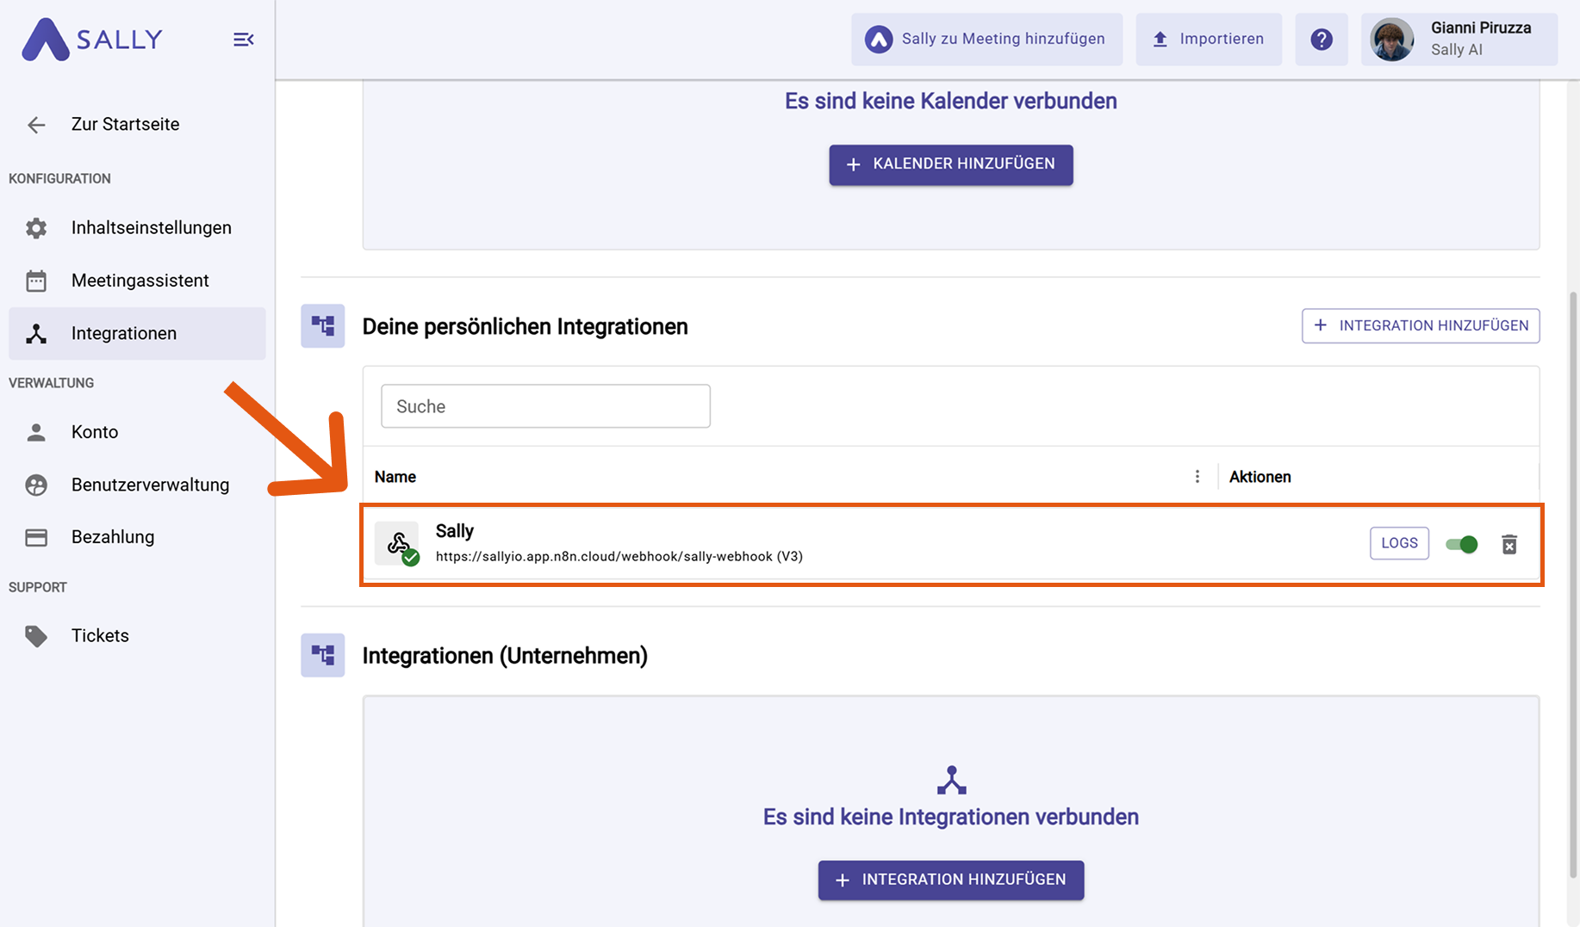The height and width of the screenshot is (927, 1580).
Task: Open Benutzerverwaltung menu item
Action: pos(137,485)
